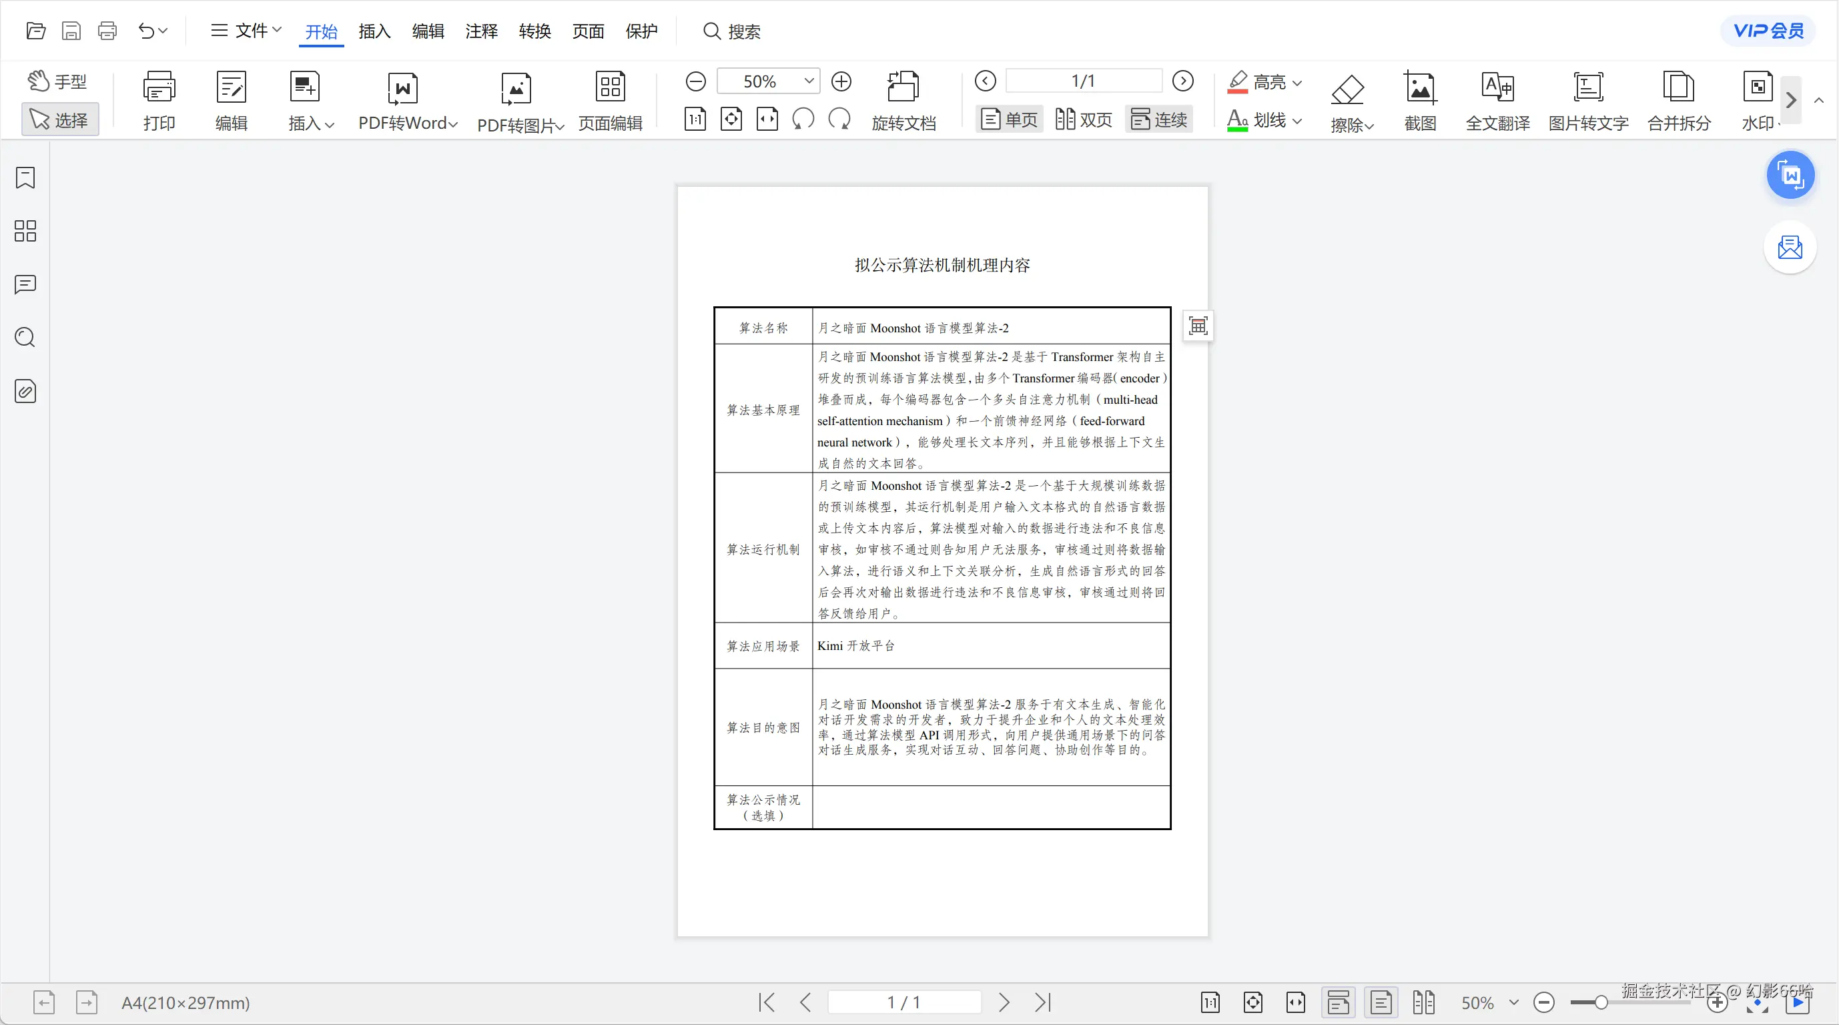Screen dimensions: 1839x1025
Task: Click the 搜索 search box
Action: click(732, 31)
